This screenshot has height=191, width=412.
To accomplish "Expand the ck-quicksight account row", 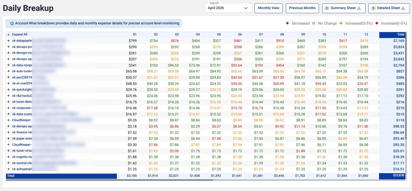I will pyautogui.click(x=9, y=90).
